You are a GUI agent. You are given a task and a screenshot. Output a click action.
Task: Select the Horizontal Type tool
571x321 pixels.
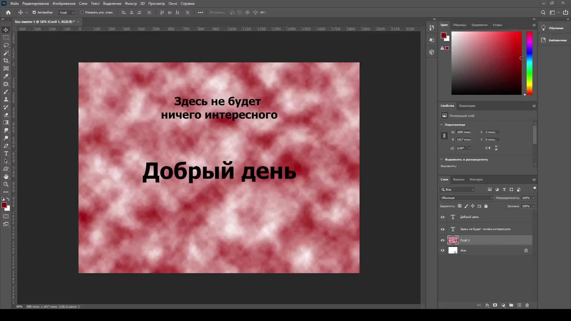pyautogui.click(x=6, y=154)
